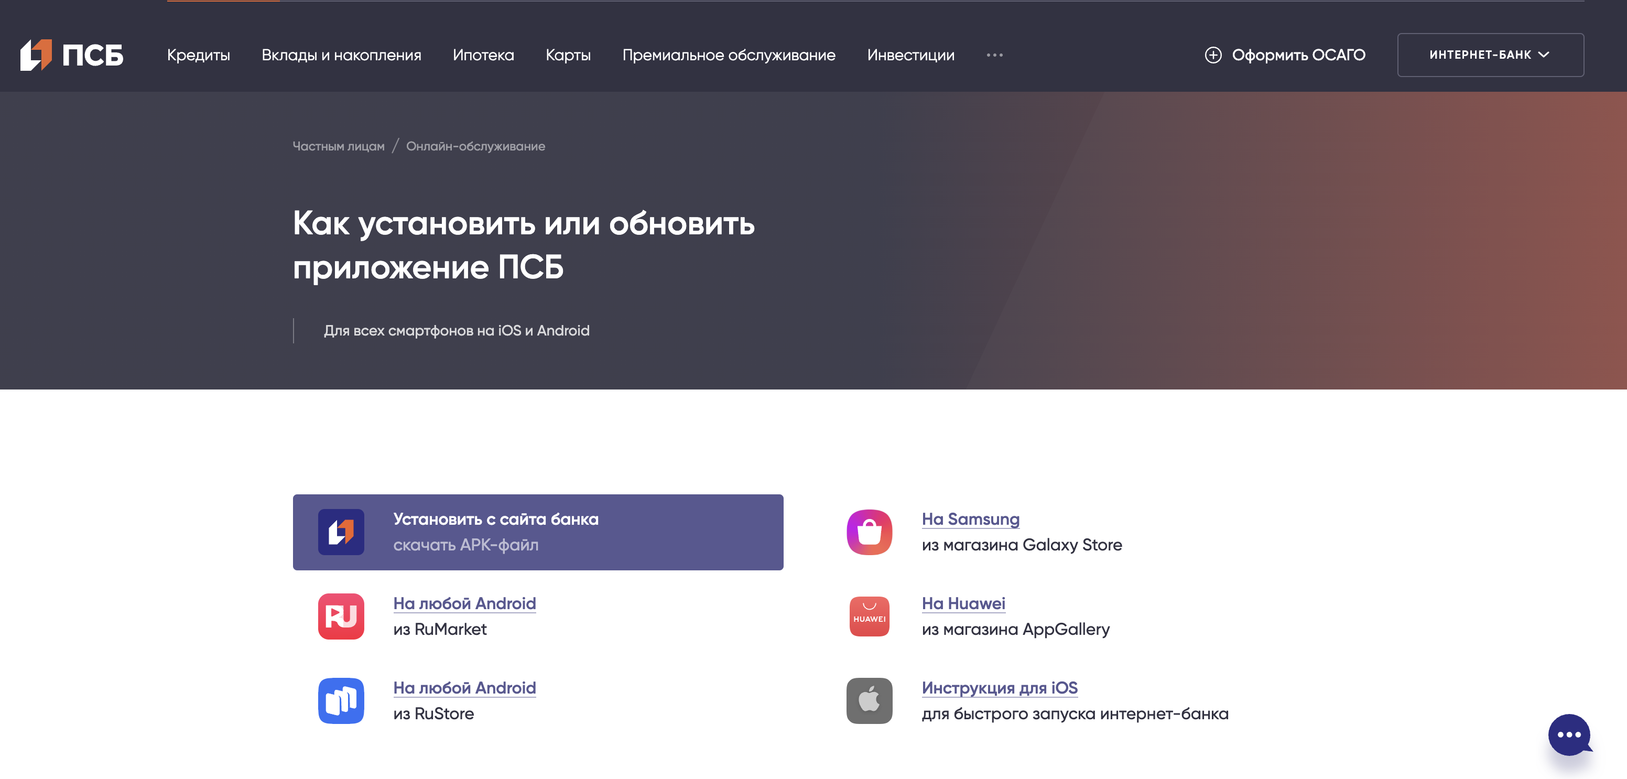Open the Кредиты menu item
Viewport: 1627px width, 779px height.
tap(198, 55)
